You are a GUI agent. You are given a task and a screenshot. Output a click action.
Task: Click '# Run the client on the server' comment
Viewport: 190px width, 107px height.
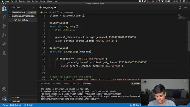(71, 77)
